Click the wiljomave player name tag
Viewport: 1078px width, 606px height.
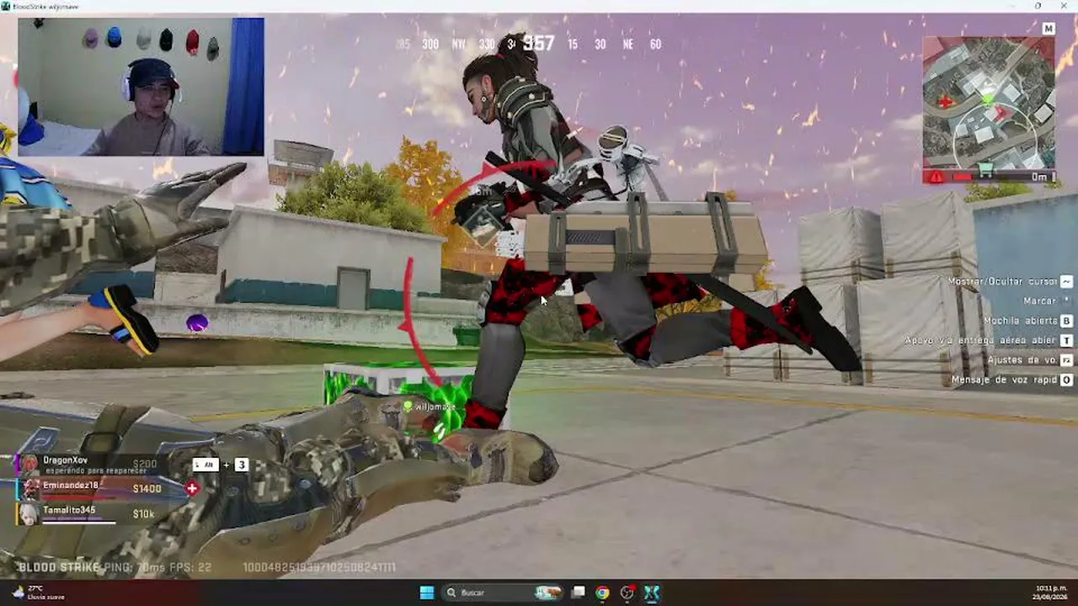[x=435, y=407]
